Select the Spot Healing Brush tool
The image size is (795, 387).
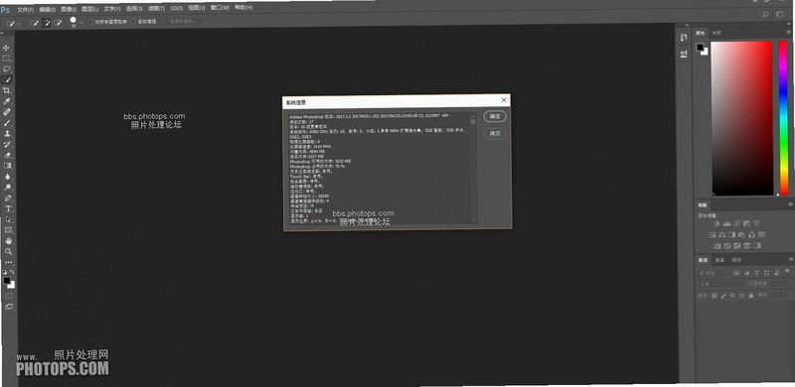coord(7,112)
